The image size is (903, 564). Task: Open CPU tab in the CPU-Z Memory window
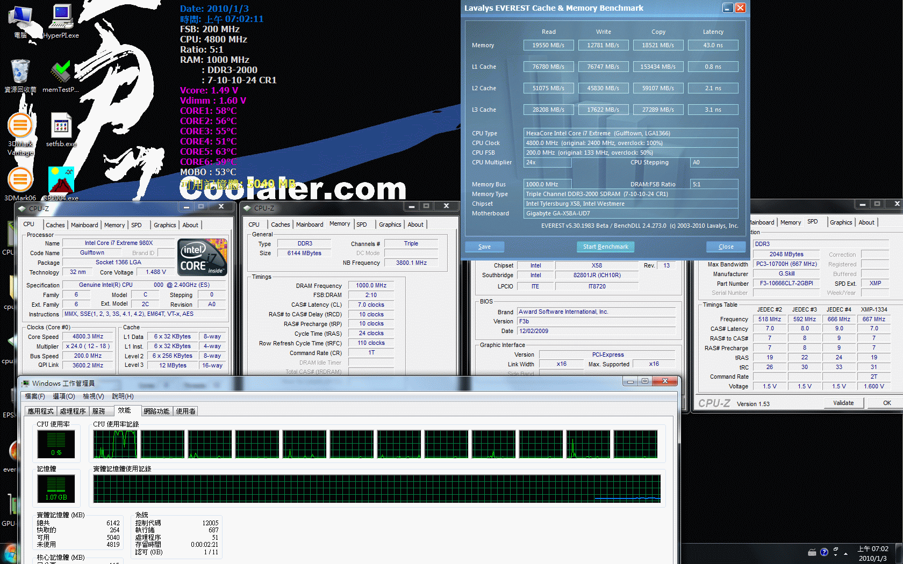(254, 225)
